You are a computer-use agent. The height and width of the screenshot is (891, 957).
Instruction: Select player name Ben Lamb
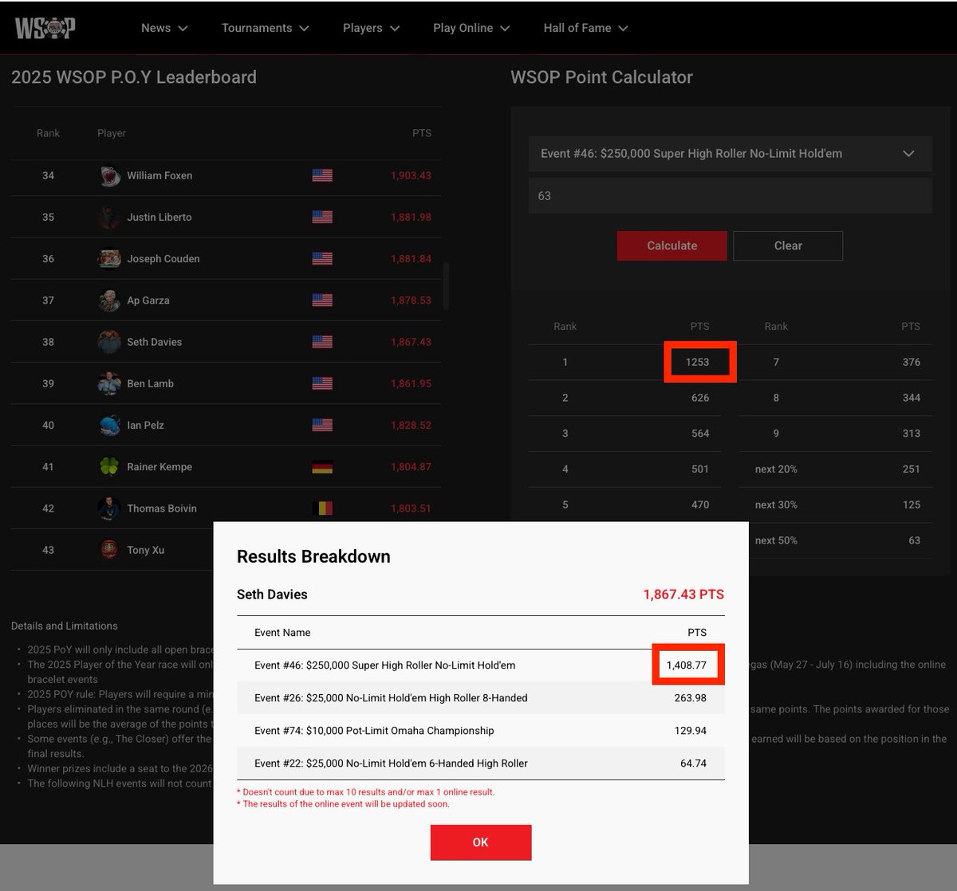tap(151, 383)
